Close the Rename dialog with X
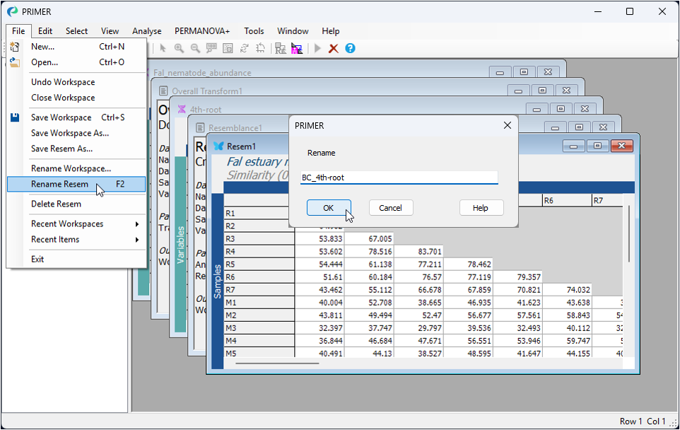 pos(507,125)
